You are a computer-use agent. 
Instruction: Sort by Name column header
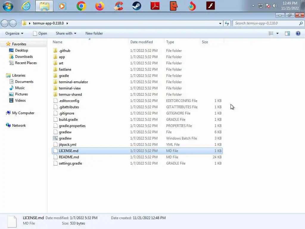(x=90, y=42)
